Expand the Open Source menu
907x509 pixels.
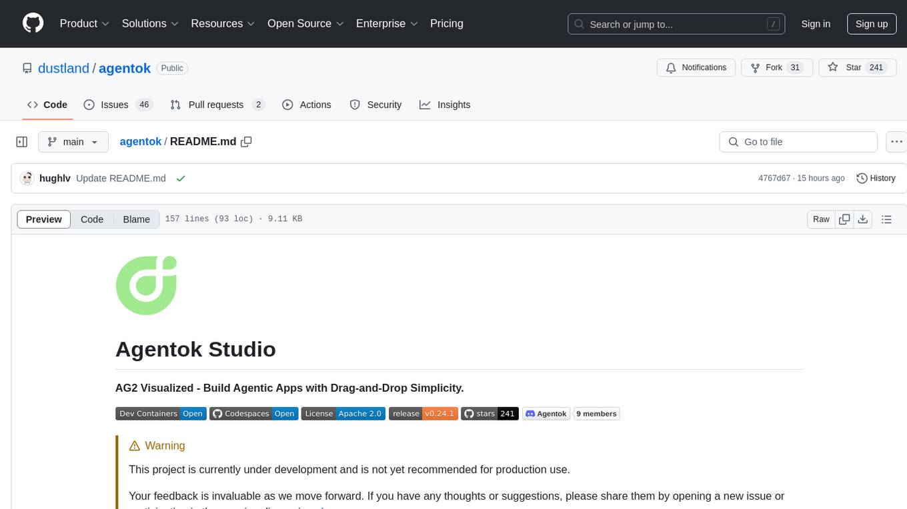click(x=305, y=23)
